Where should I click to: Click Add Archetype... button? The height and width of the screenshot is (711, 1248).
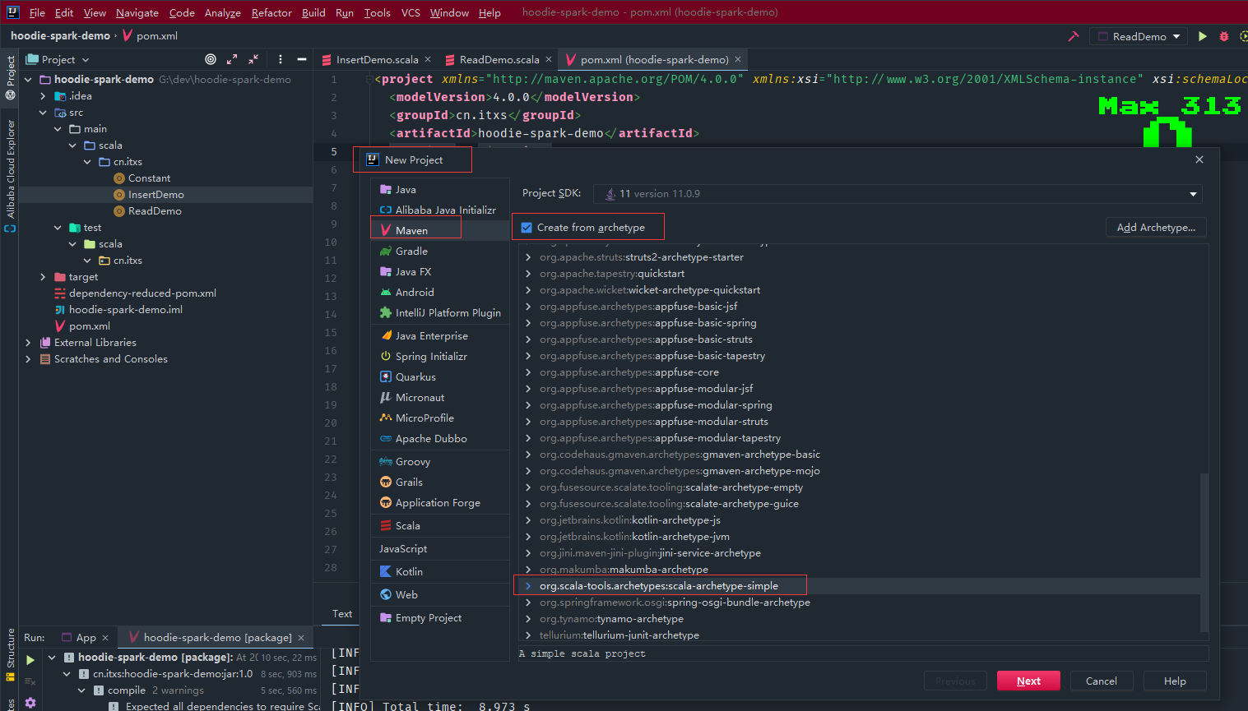[1156, 228]
